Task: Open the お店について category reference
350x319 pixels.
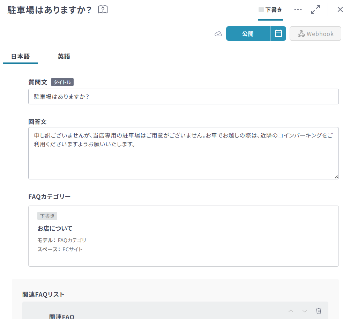Action: coord(55,229)
